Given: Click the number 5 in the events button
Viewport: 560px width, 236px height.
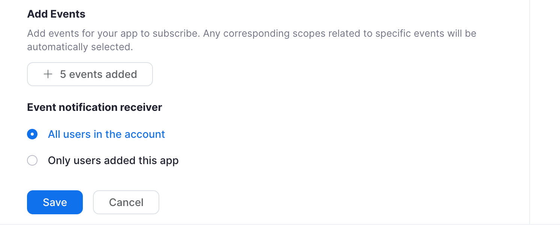Looking at the screenshot, I should 63,74.
